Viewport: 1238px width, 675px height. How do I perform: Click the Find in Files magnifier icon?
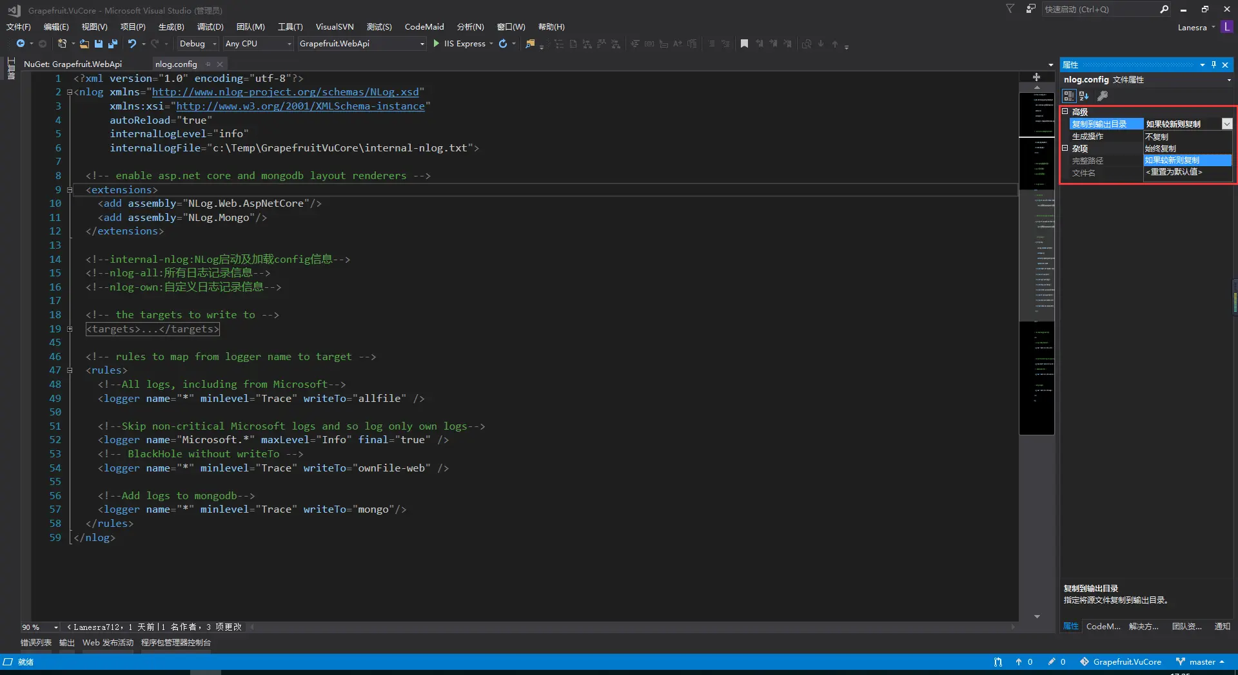[530, 43]
